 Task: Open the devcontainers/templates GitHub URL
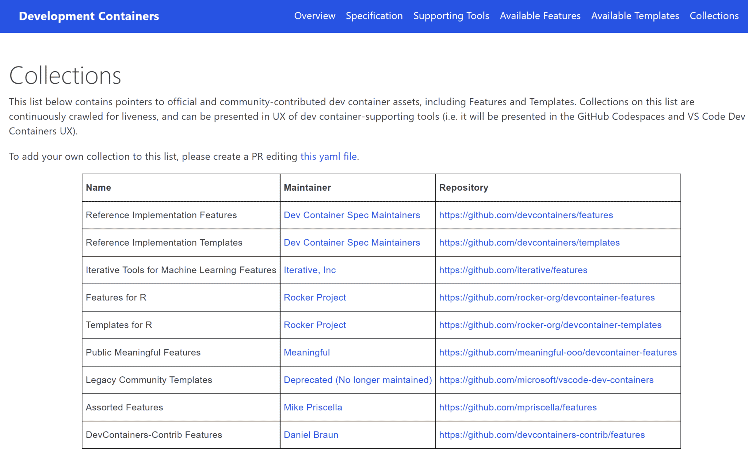point(529,243)
